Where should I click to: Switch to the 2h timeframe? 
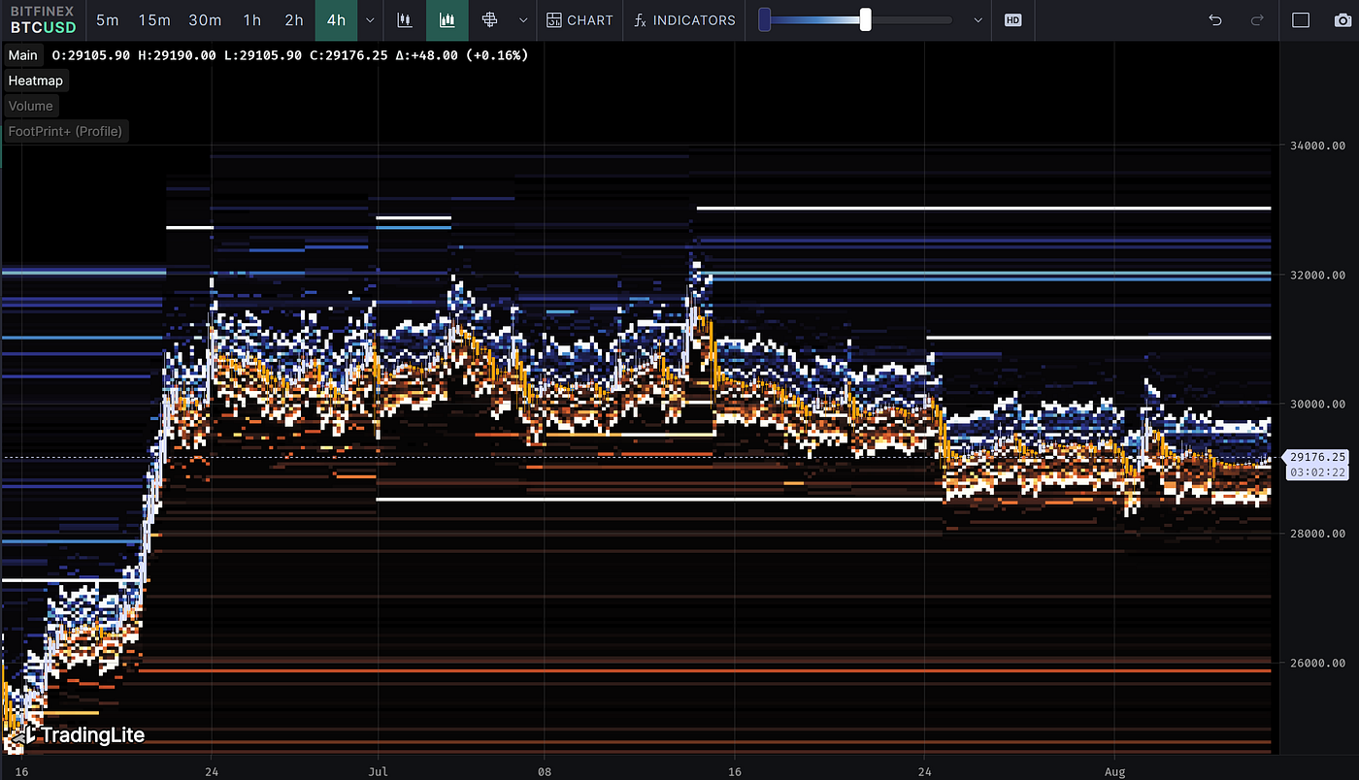(294, 19)
